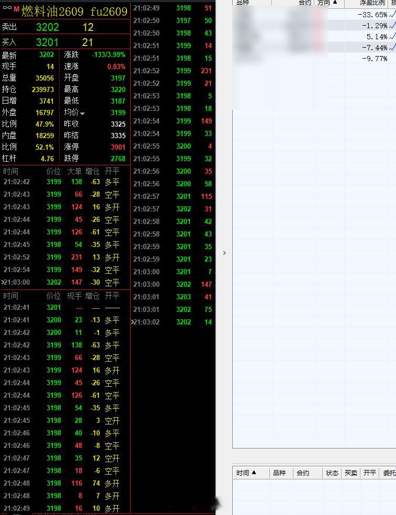Click the 开盘 price 3197
This screenshot has height=515, width=396.
point(118,78)
